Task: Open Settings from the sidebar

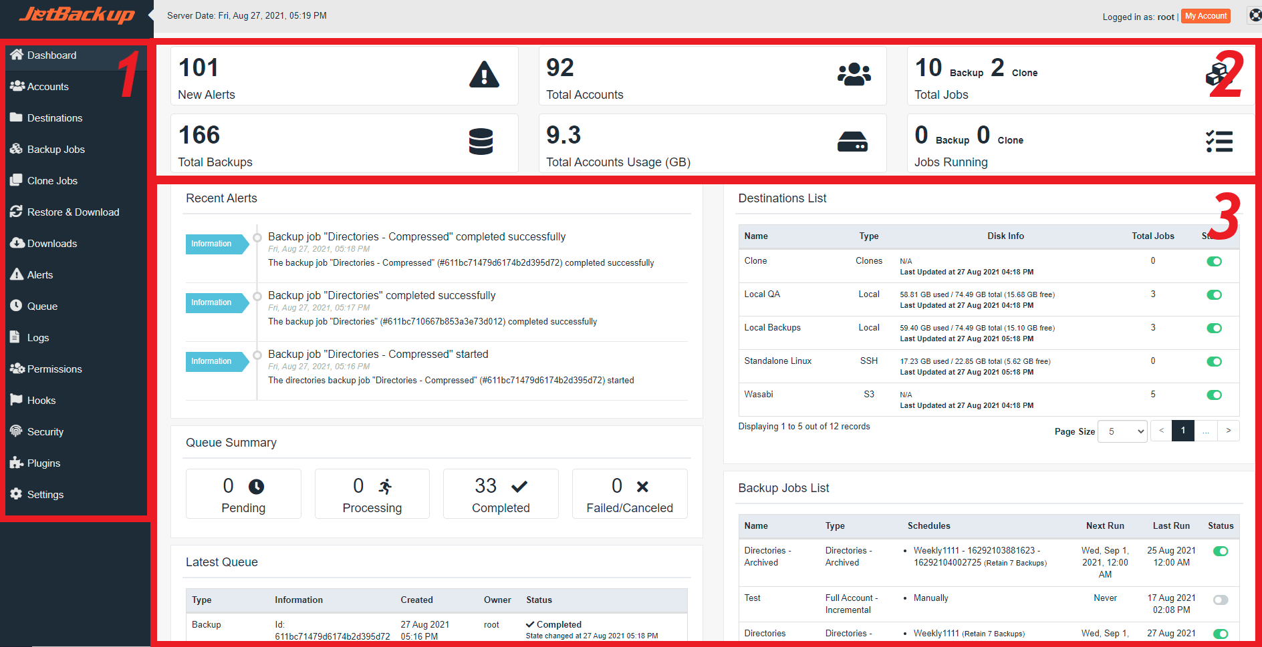Action: click(46, 494)
